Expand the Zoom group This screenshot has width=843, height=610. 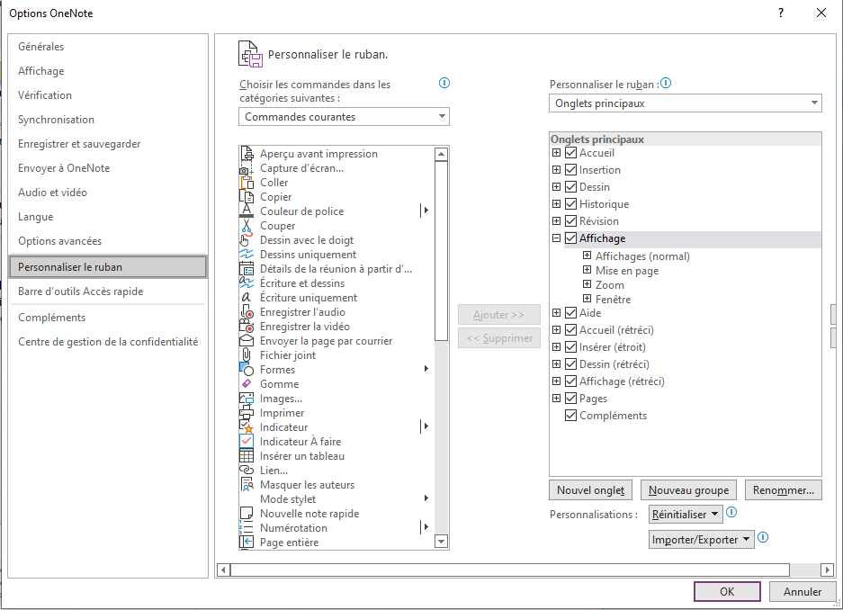click(587, 284)
